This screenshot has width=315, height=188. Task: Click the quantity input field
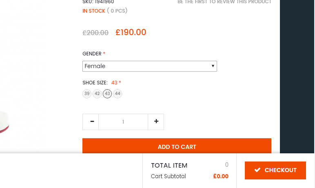click(x=123, y=122)
